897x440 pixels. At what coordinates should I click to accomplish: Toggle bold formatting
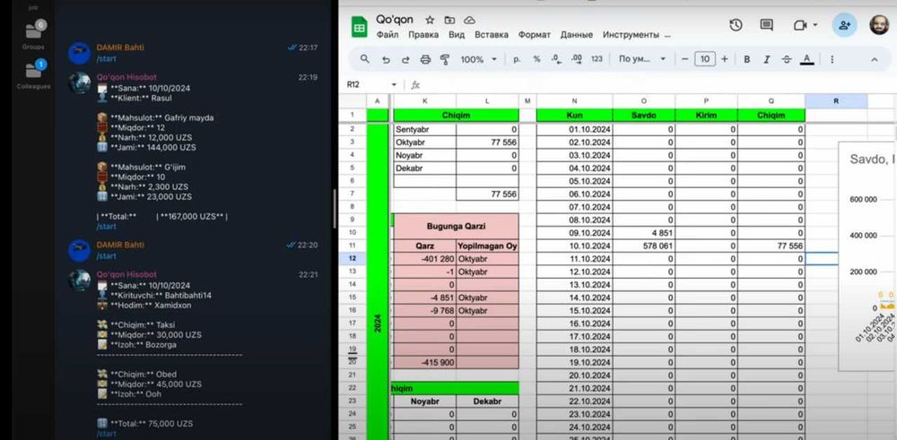point(746,59)
